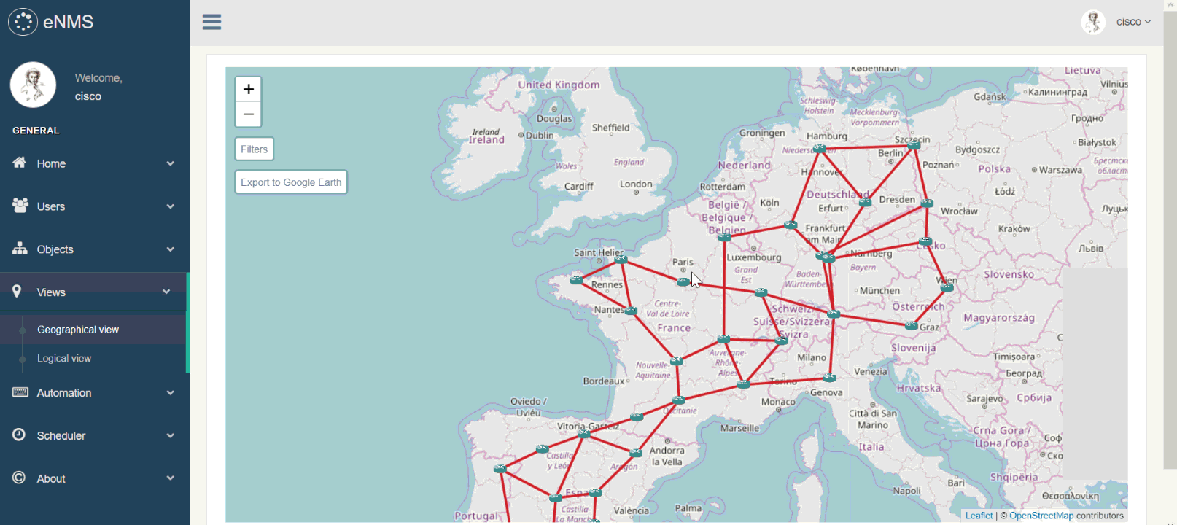Expand the Scheduler menu chevron

coord(170,436)
